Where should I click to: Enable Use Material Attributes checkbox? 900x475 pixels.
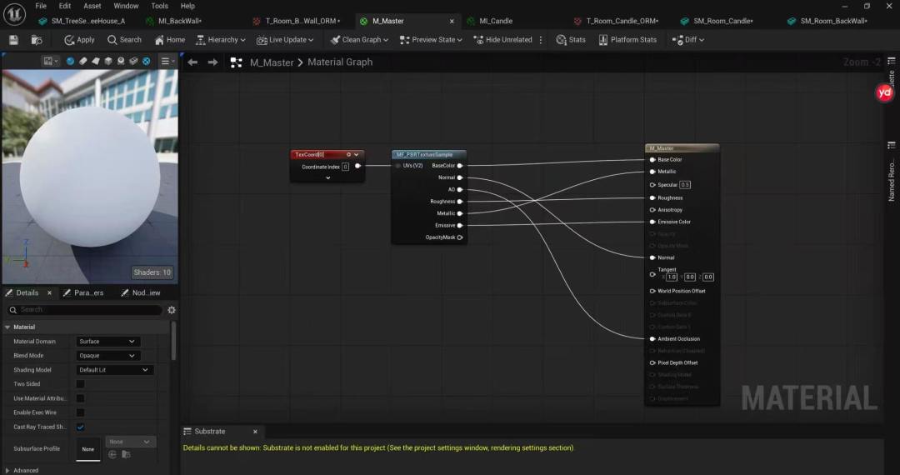click(x=80, y=398)
